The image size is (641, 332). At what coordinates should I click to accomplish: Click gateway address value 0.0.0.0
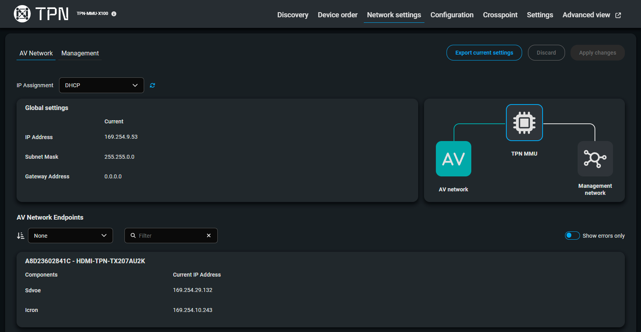[x=113, y=176]
